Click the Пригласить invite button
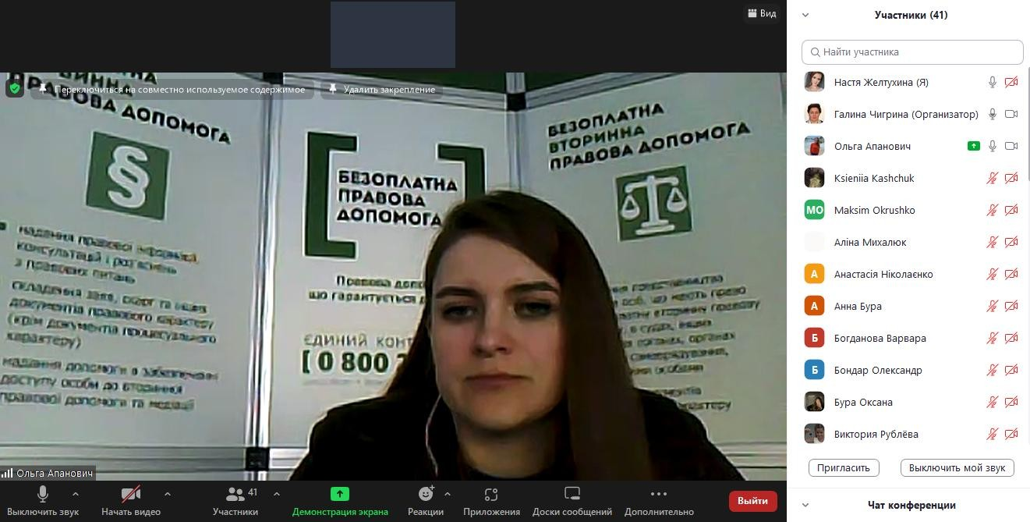The image size is (1030, 522). pos(844,467)
